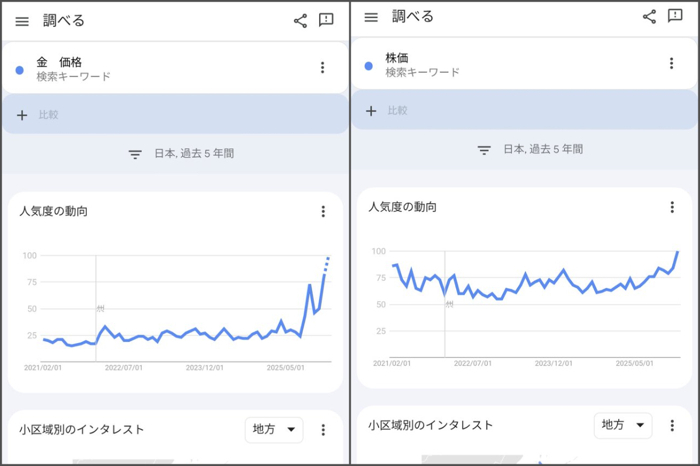Expand 地方 dropdown in the 金 価格 screen
Viewport: 700px width, 466px height.
point(274,430)
